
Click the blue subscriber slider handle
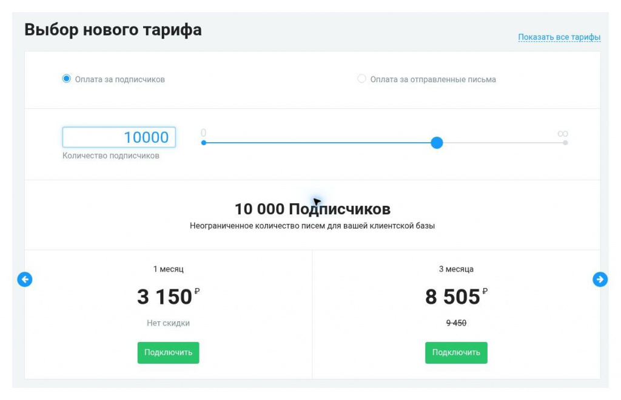click(x=437, y=143)
